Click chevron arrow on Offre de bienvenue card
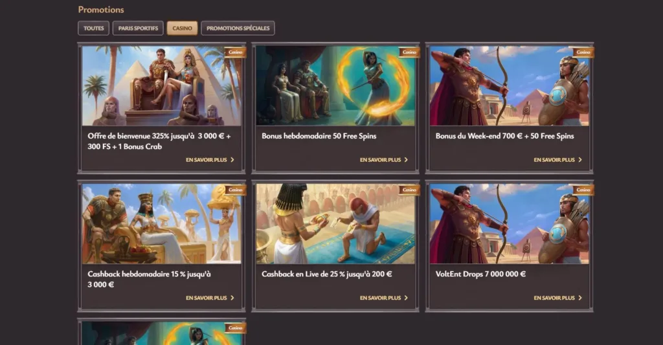 (232, 160)
